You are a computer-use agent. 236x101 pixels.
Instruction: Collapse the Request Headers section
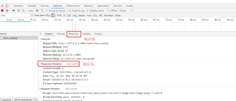coord(40,89)
